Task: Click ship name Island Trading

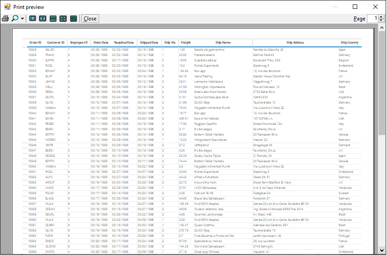Action: [203, 76]
